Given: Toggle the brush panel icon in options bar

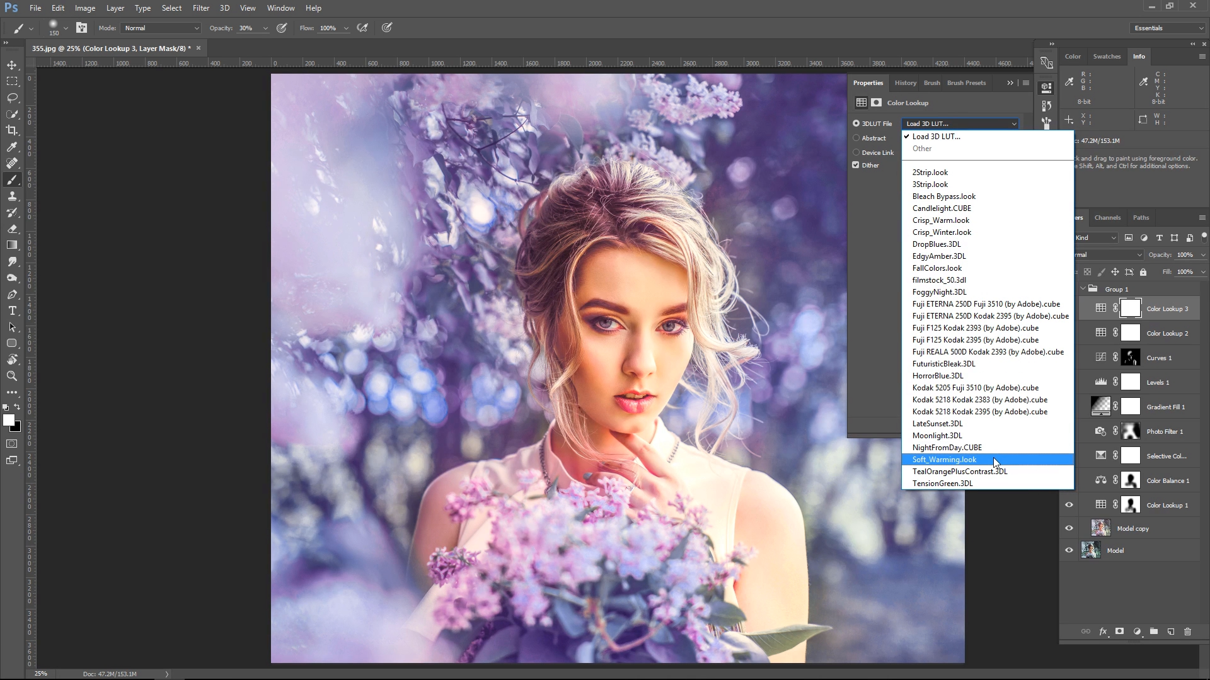Looking at the screenshot, I should tap(81, 28).
